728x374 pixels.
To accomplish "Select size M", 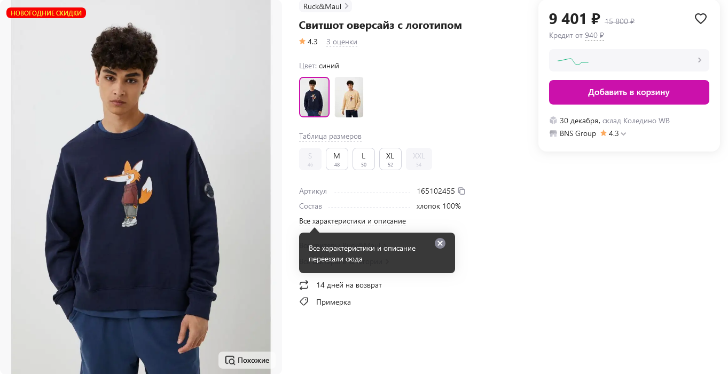I will coord(336,159).
